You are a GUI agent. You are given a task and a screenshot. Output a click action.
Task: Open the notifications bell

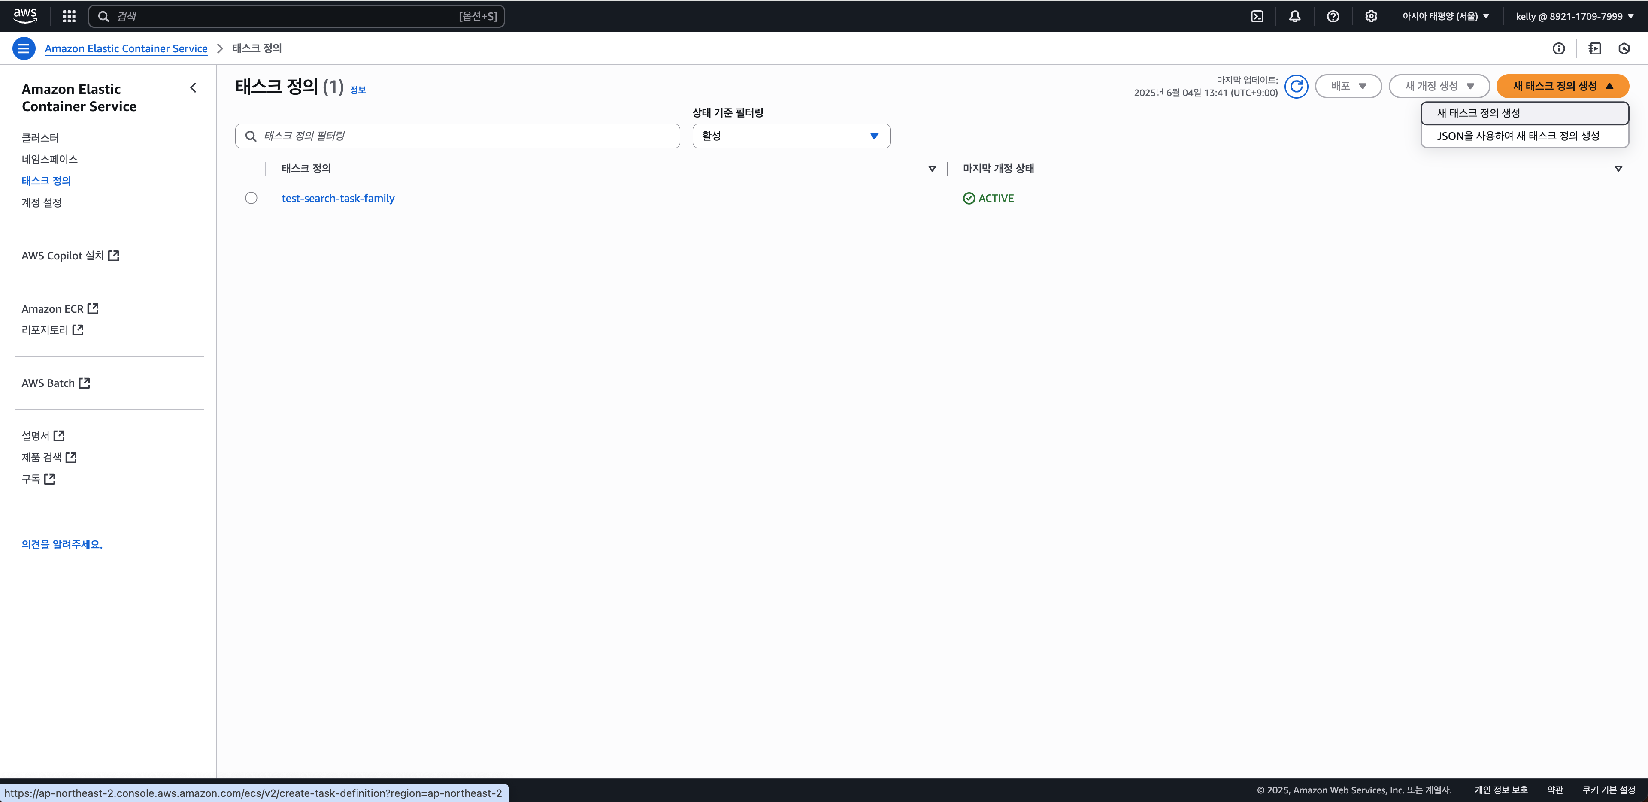[x=1294, y=17]
